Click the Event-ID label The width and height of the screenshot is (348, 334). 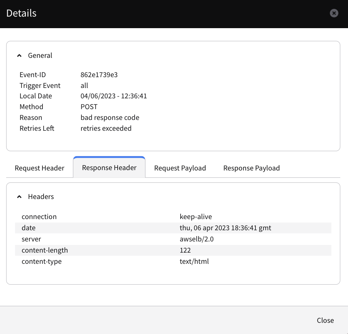33,75
